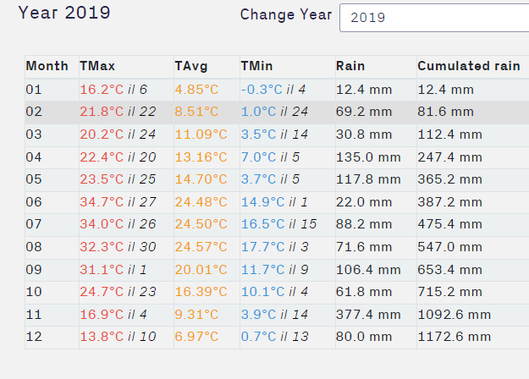Click TMin value 10.1°C il 4
The width and height of the screenshot is (529, 379).
coord(274,292)
